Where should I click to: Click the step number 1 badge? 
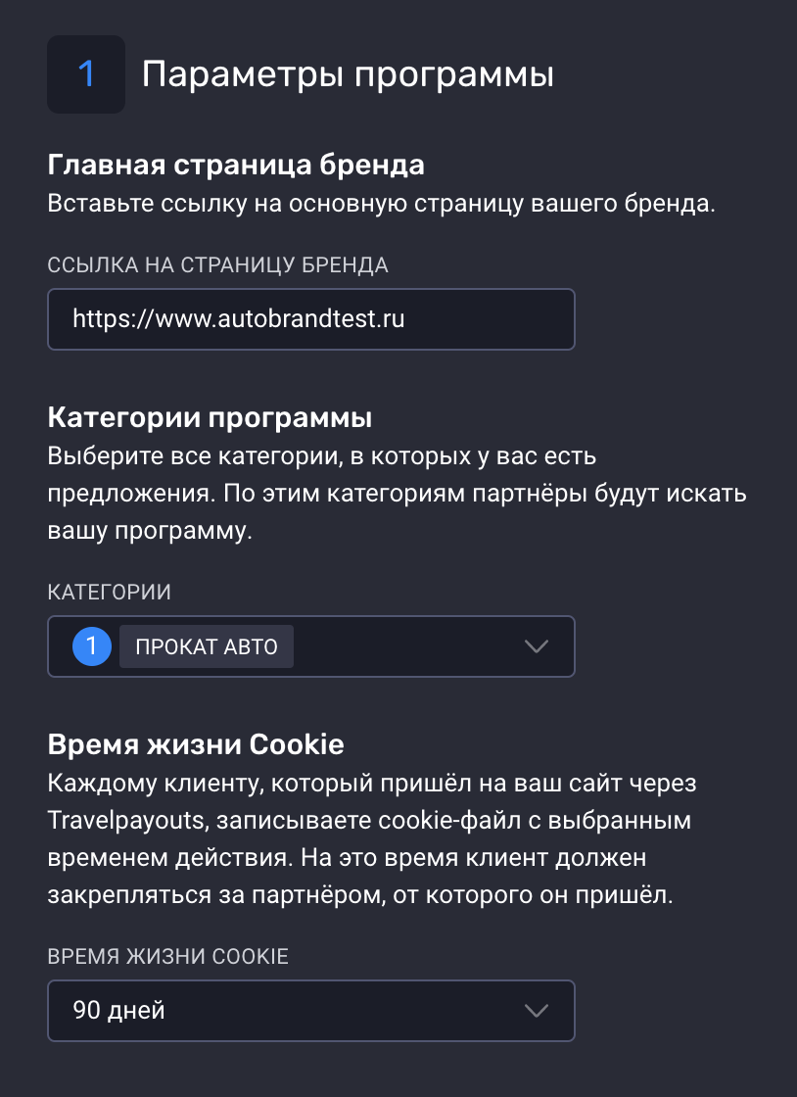click(86, 74)
